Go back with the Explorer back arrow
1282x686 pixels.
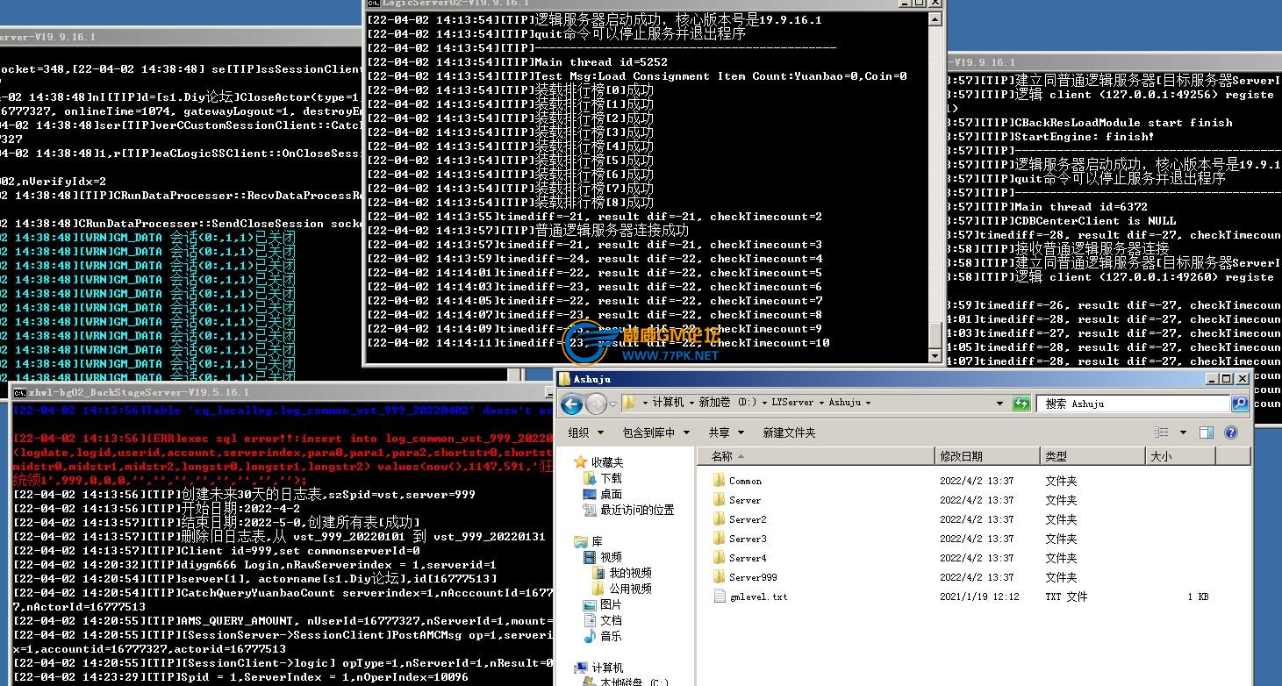tap(572, 404)
